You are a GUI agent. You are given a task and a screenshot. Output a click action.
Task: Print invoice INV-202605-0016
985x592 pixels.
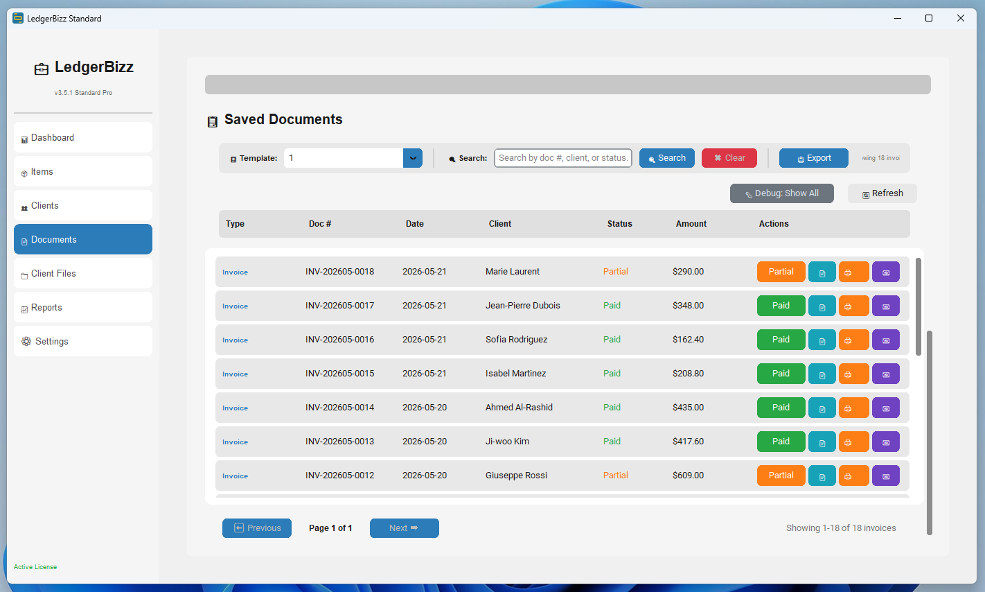click(x=854, y=340)
